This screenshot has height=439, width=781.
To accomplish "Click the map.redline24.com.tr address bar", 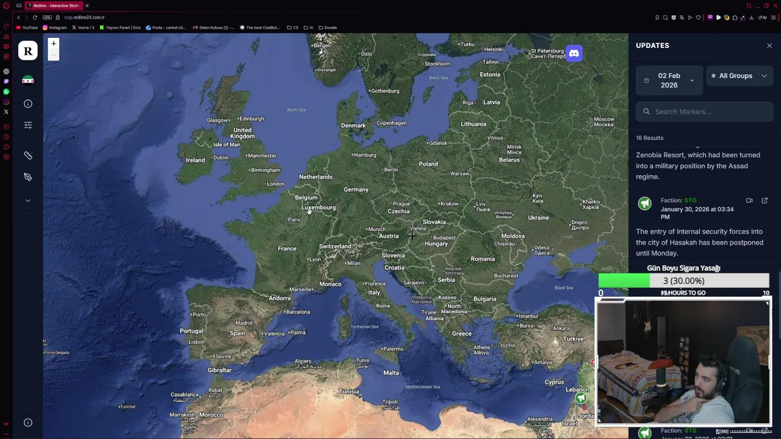I will pyautogui.click(x=84, y=17).
